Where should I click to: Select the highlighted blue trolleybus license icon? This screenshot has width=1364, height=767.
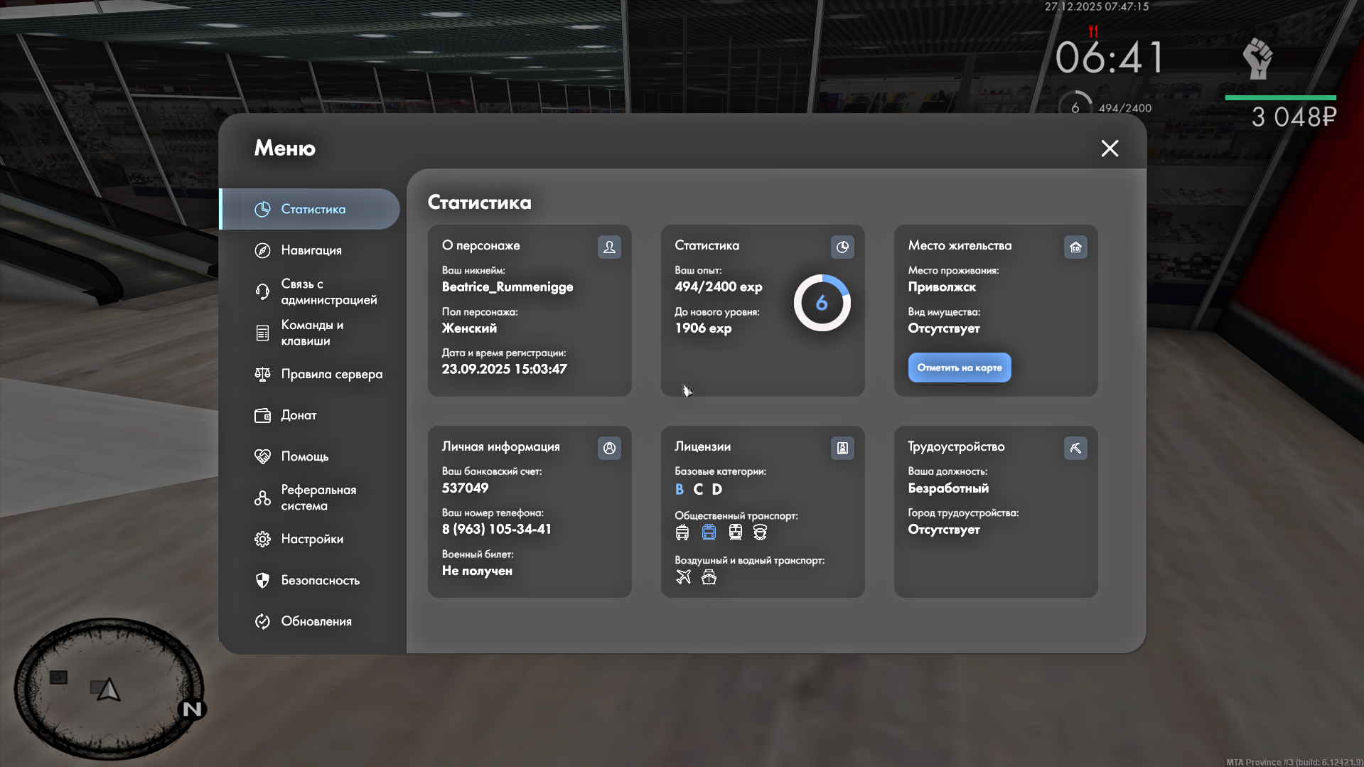(709, 532)
